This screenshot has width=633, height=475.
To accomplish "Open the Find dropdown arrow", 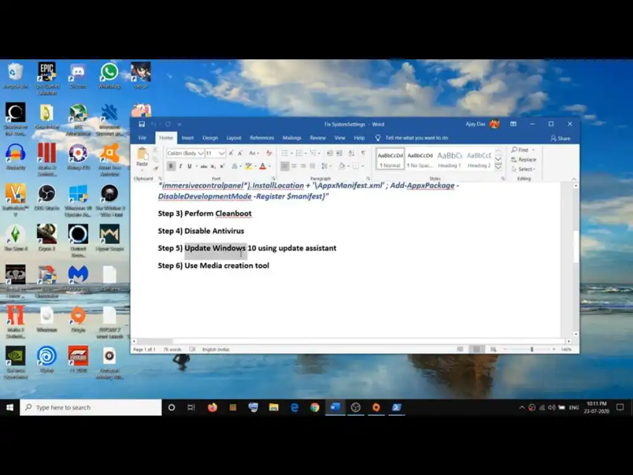I will coord(533,150).
